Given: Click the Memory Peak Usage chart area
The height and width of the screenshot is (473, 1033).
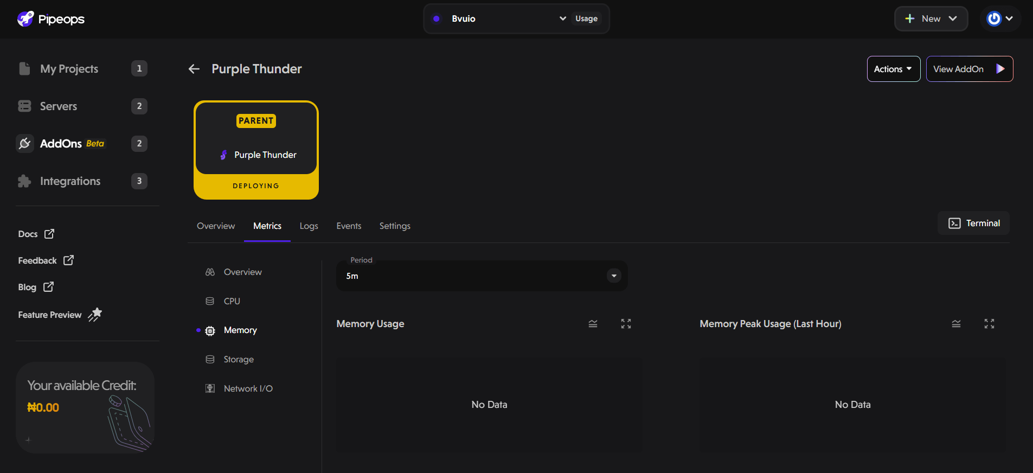Looking at the screenshot, I should tap(852, 405).
